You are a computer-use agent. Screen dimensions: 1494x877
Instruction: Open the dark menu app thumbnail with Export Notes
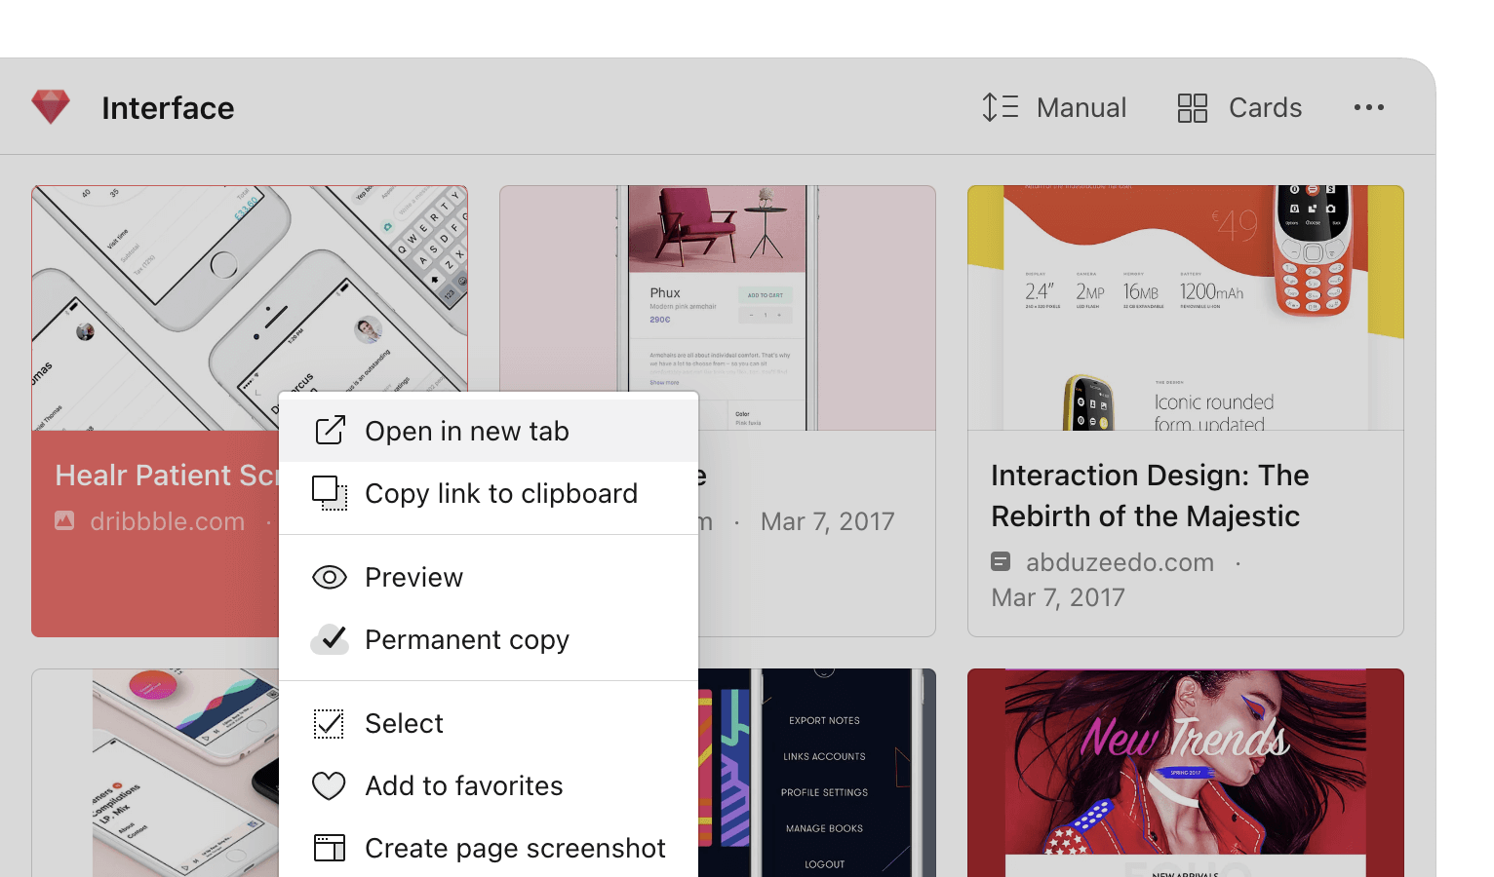817,773
